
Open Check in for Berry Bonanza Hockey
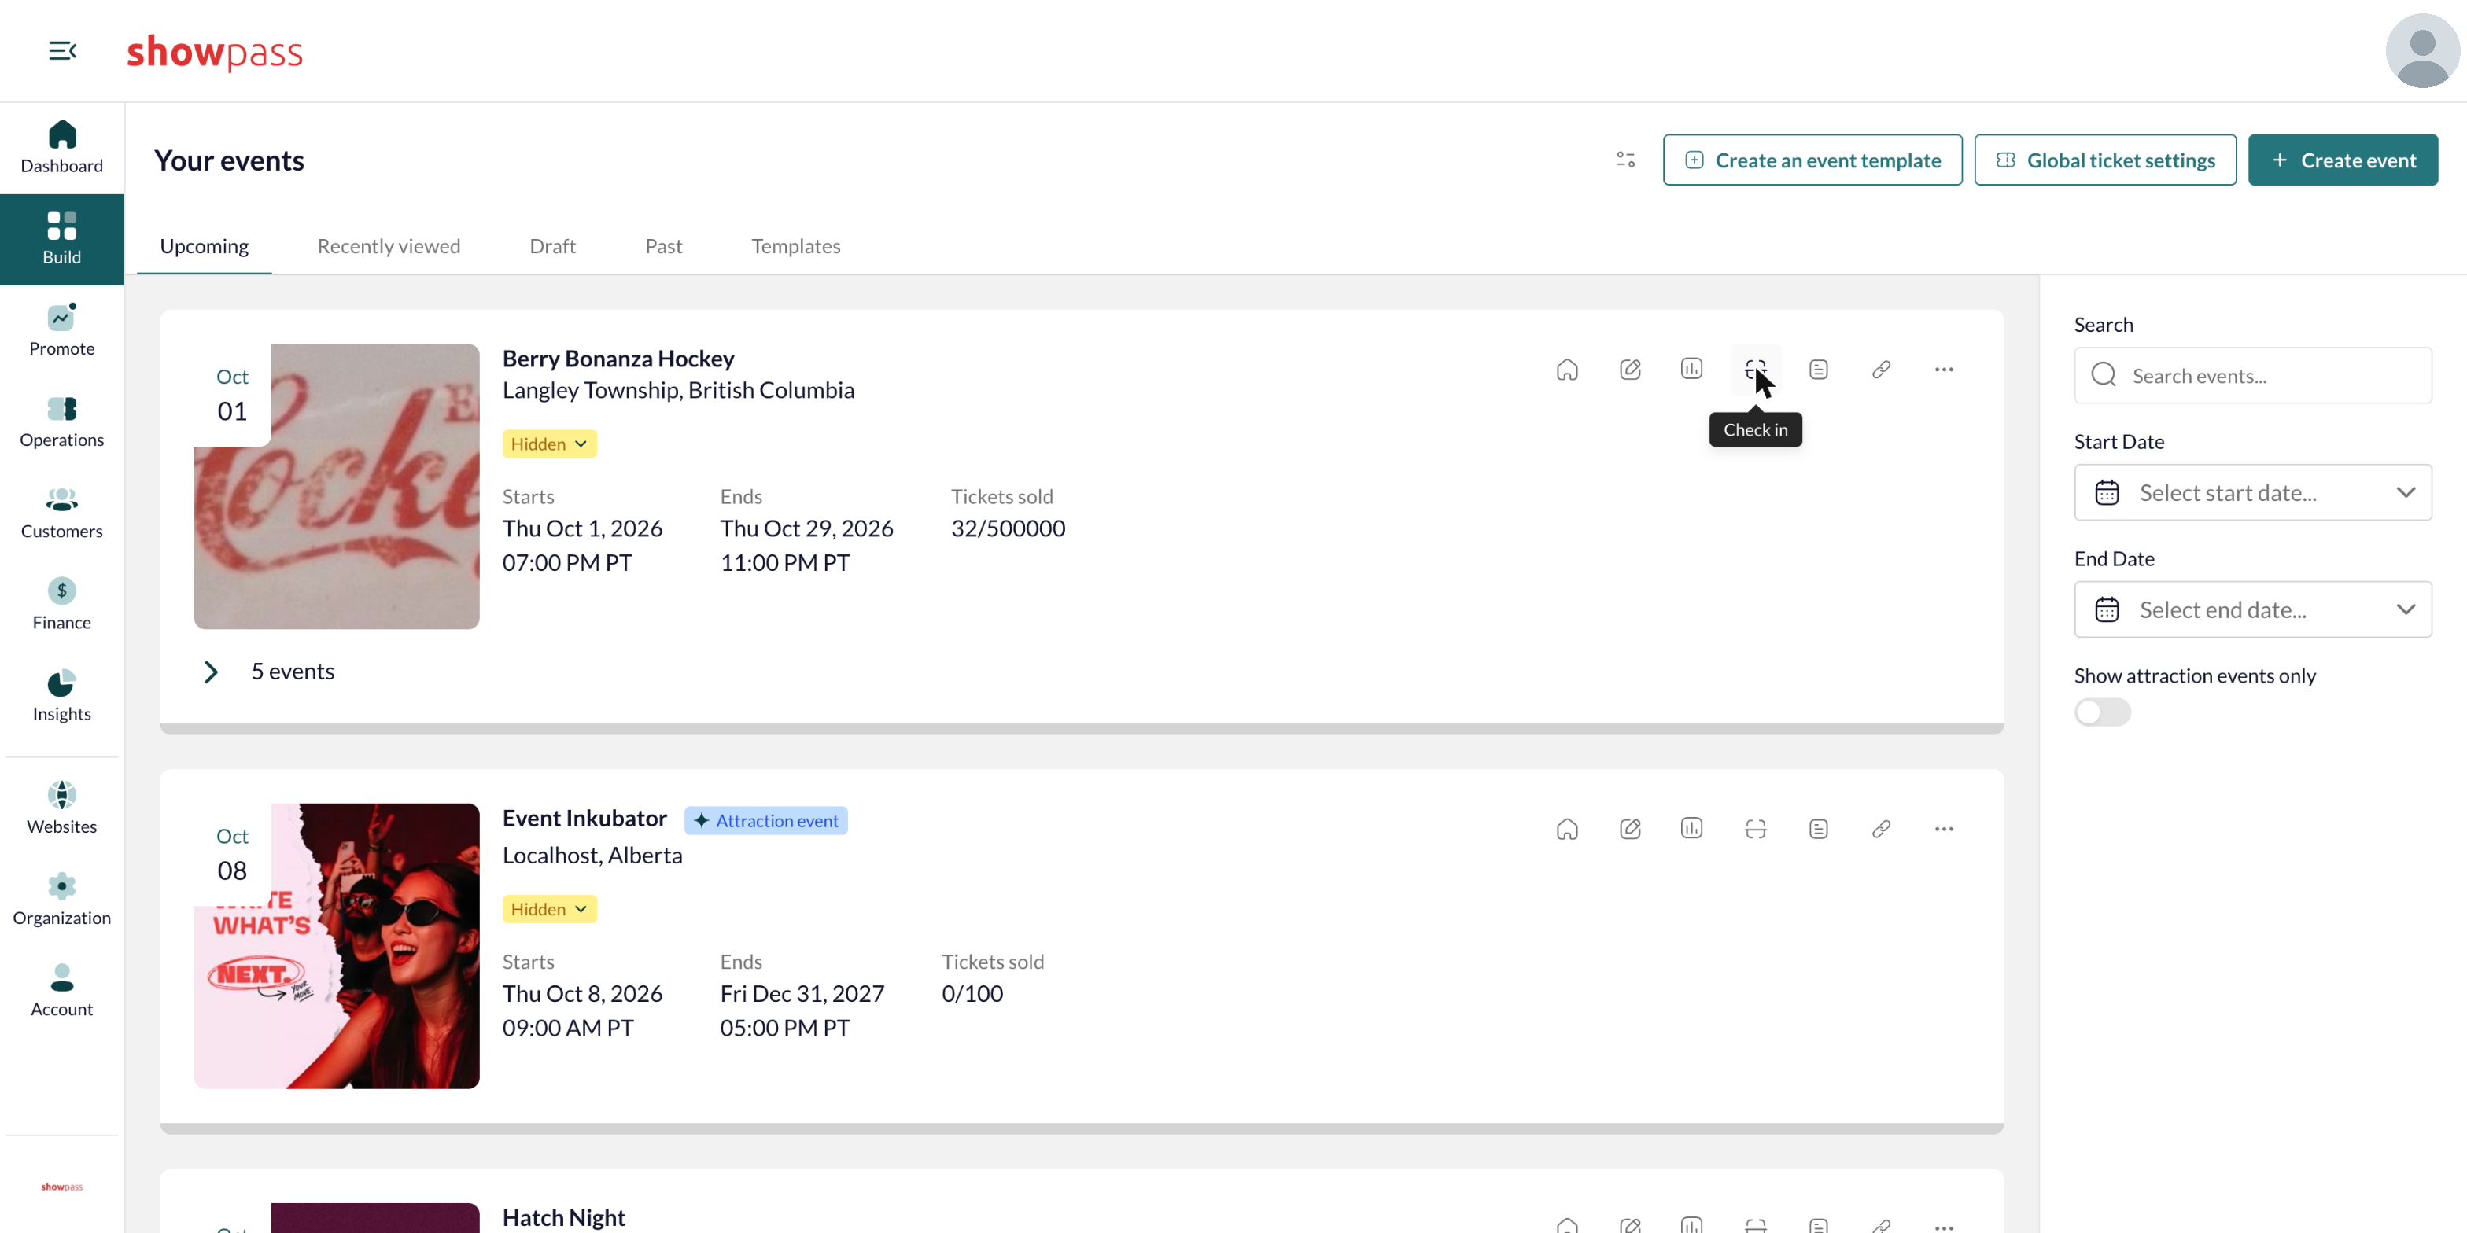(1754, 370)
